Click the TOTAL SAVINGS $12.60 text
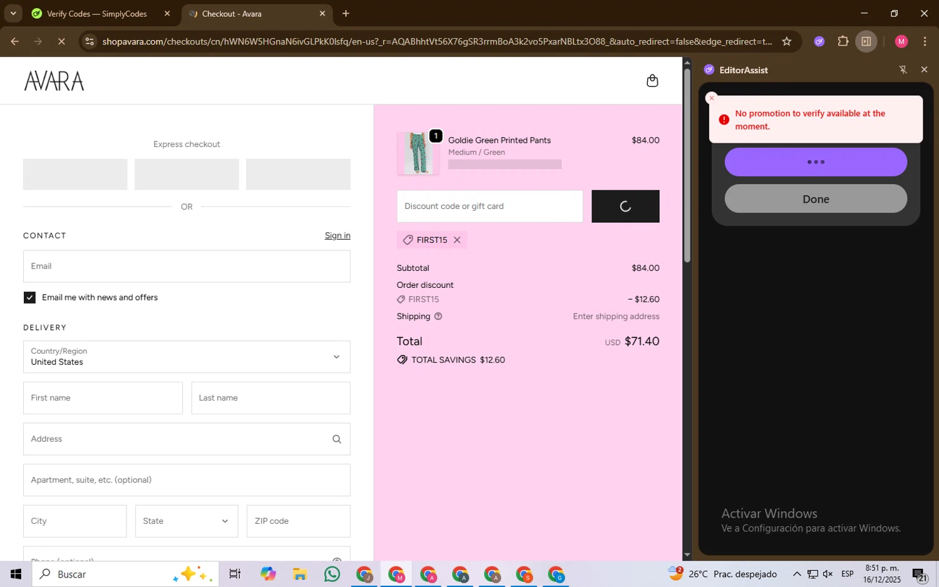 click(x=458, y=360)
